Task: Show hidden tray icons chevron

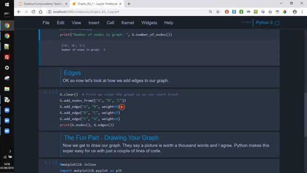Action: pyautogui.click(x=10, y=151)
